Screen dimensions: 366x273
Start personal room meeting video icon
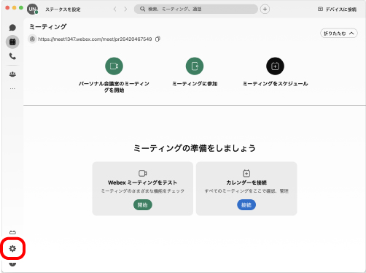114,66
